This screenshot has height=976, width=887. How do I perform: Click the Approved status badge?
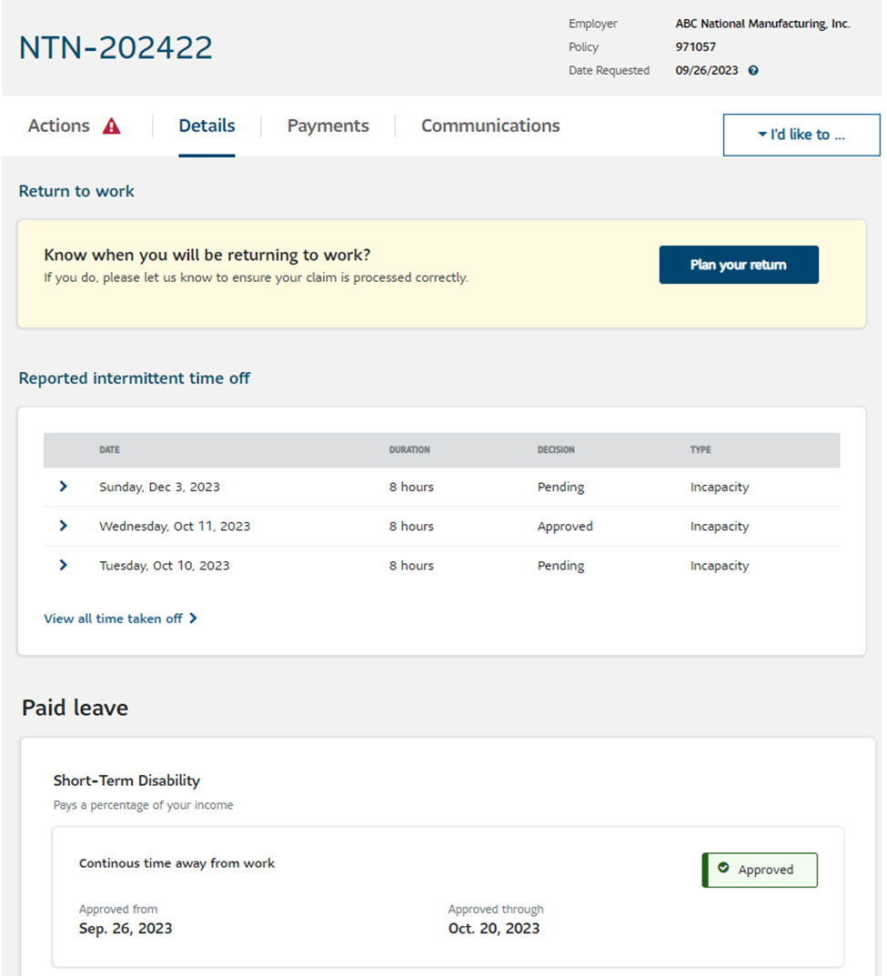(760, 870)
